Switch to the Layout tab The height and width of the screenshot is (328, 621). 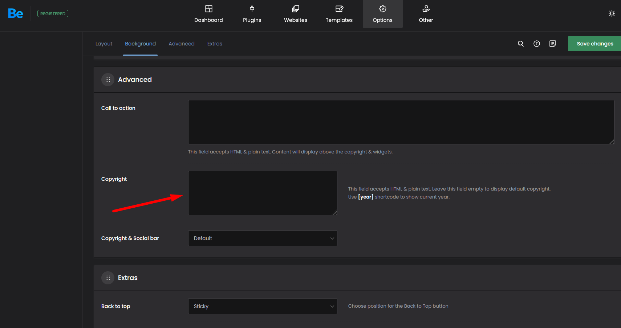104,44
